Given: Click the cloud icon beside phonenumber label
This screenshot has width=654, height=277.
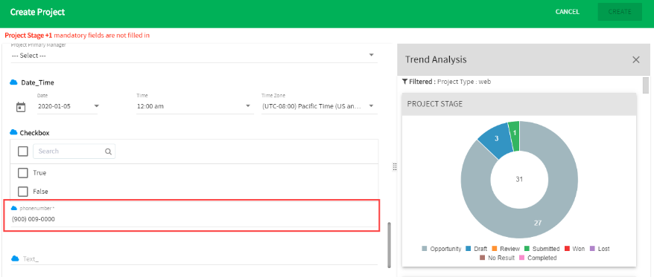Looking at the screenshot, I should click(x=13, y=208).
